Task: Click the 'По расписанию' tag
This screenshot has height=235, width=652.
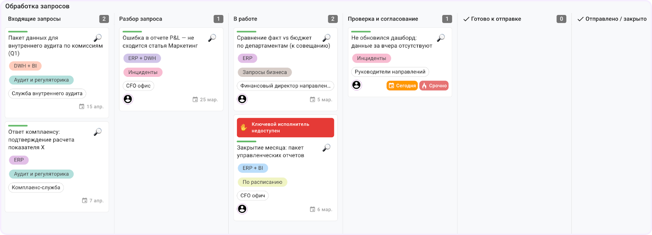Action: coord(262,182)
